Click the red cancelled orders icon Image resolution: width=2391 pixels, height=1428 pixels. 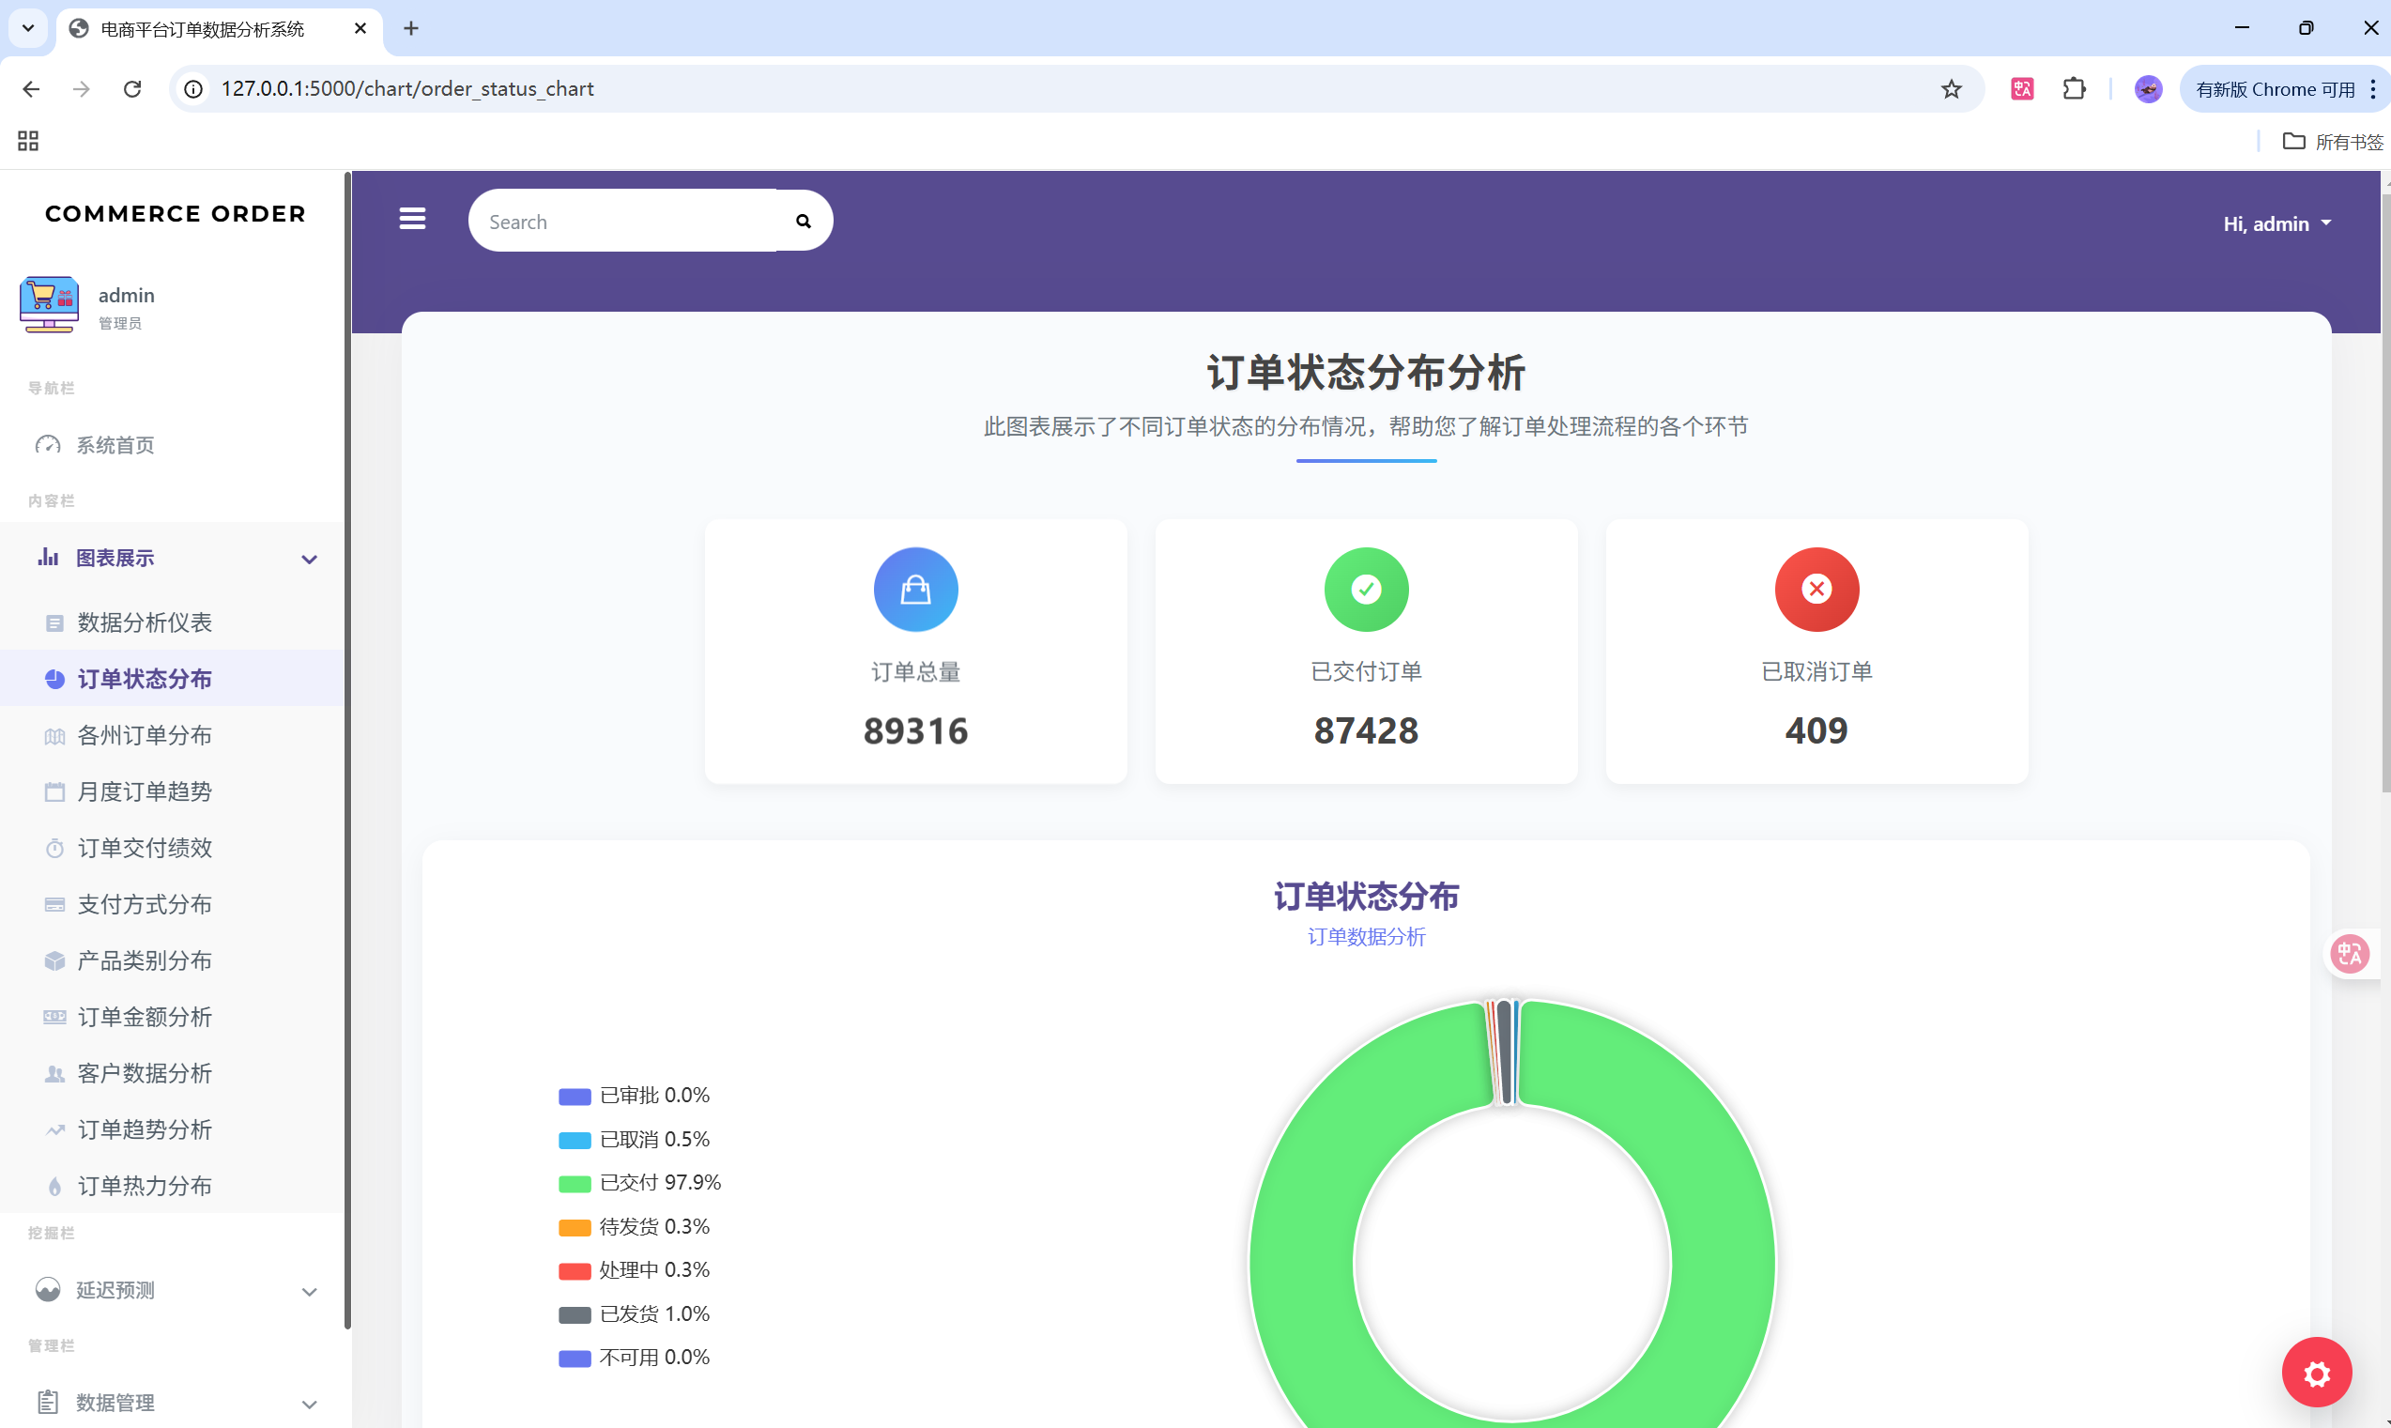[x=1816, y=589]
